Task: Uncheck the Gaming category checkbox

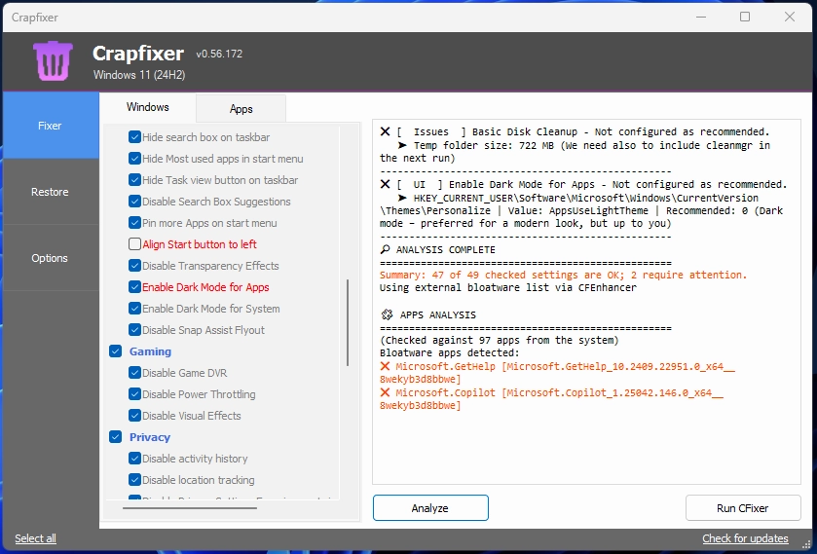Action: click(115, 351)
